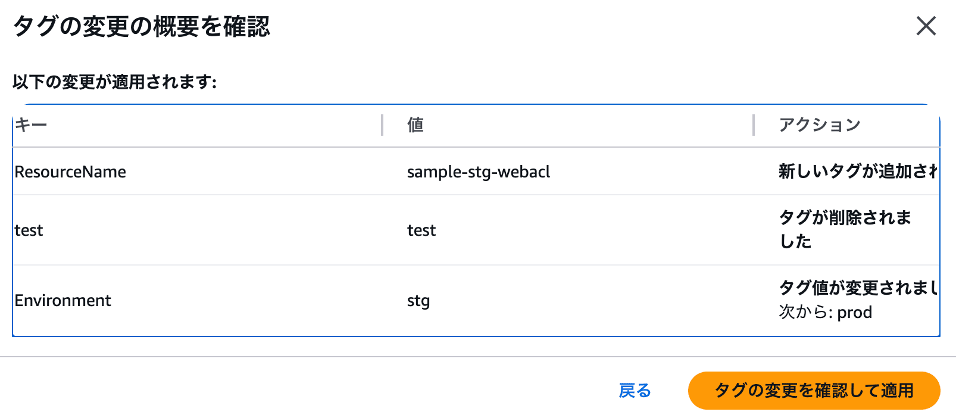Click the 以下の変更が適用されます label
The height and width of the screenshot is (418, 956).
pos(114,82)
